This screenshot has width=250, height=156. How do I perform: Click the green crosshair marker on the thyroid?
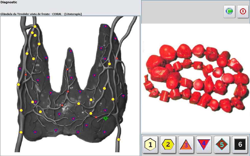pyautogui.click(x=105, y=118)
